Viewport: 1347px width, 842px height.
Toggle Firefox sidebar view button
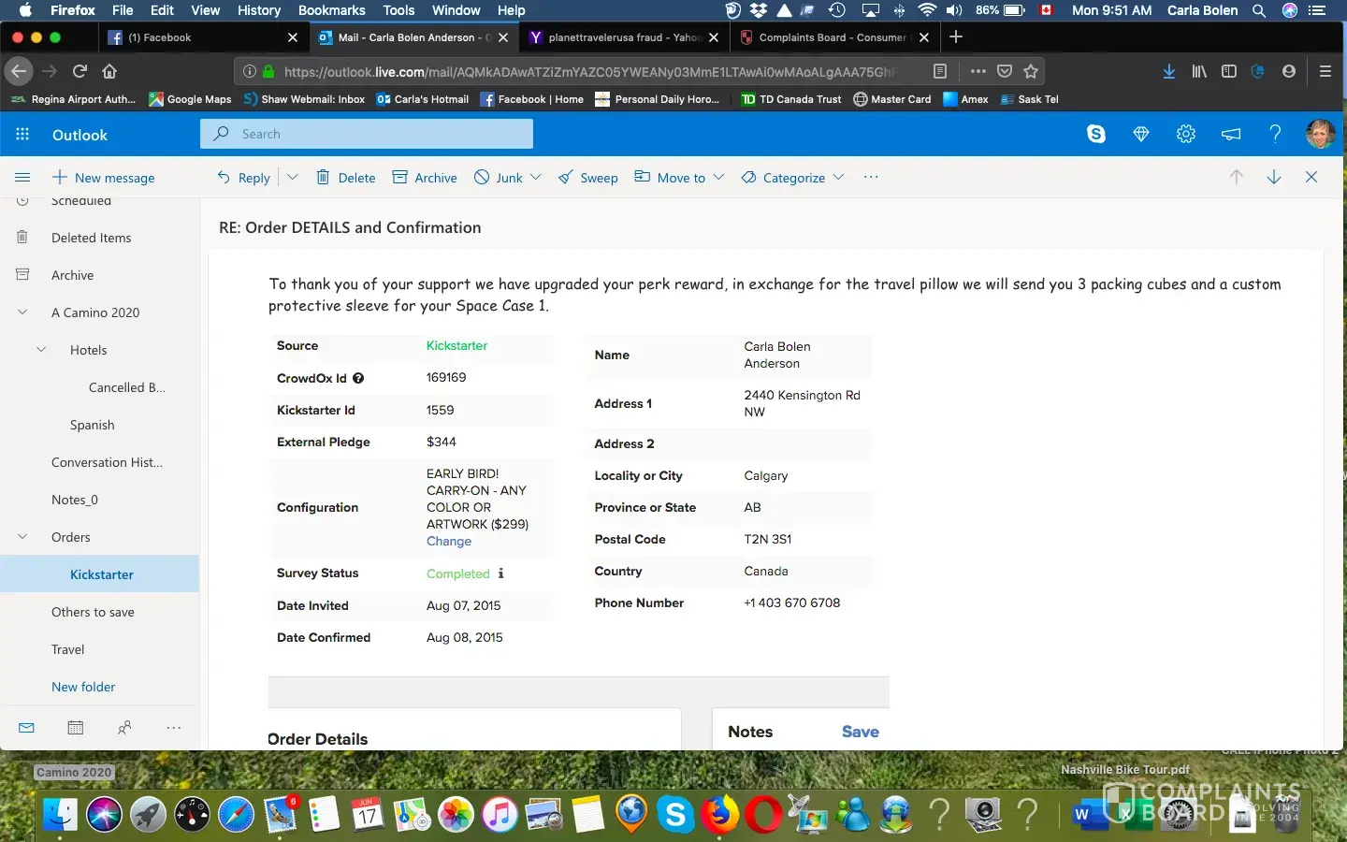1229,71
